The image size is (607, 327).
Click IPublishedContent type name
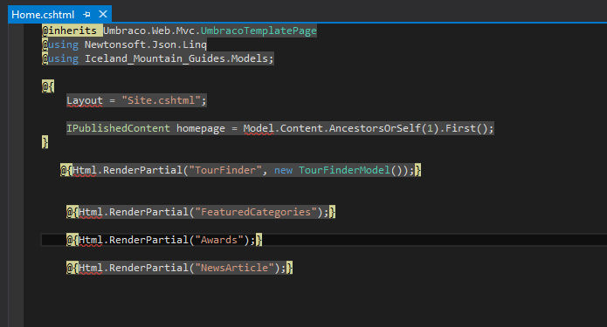pos(118,128)
